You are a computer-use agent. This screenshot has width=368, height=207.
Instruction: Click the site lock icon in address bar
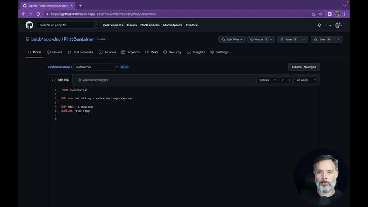coord(47,14)
